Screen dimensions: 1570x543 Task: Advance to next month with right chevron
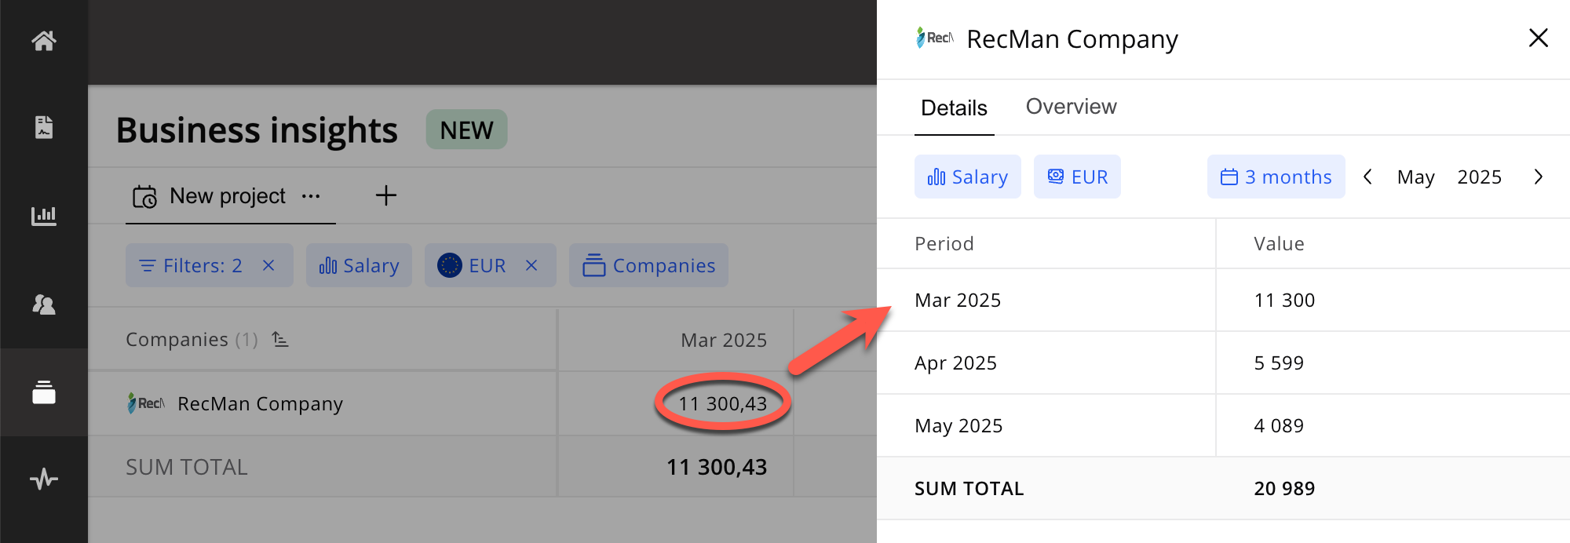pyautogui.click(x=1538, y=177)
